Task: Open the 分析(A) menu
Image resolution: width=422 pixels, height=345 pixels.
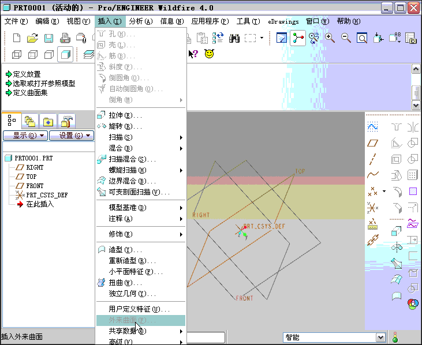Action: point(141,21)
